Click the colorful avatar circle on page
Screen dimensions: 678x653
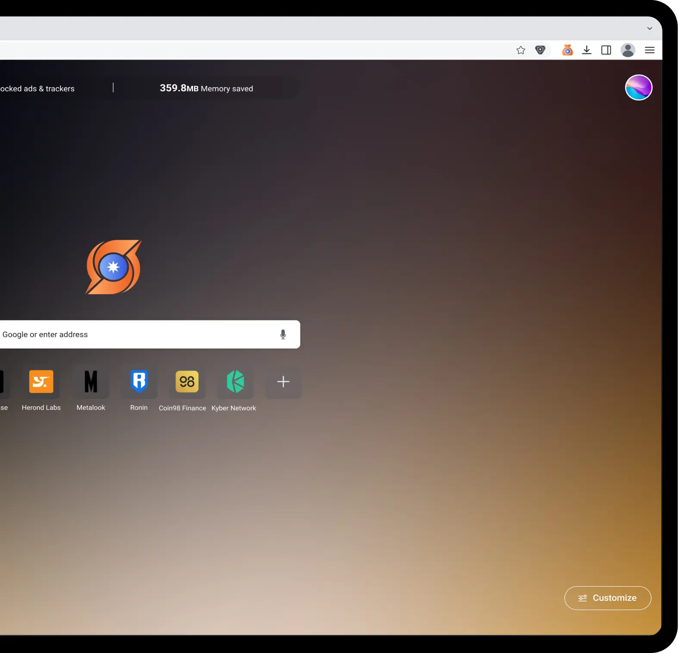(638, 88)
